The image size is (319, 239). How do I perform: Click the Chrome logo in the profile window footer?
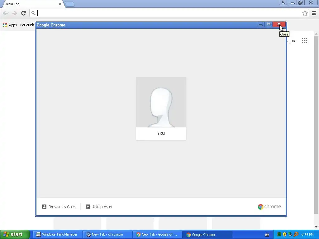click(269, 207)
